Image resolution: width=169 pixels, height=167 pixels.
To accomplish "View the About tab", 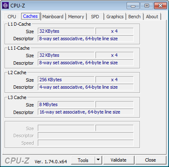I will (x=152, y=17).
